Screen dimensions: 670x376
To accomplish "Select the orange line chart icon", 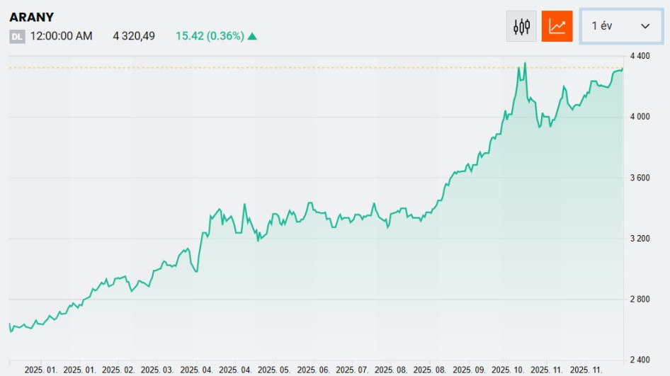I will coord(557,26).
